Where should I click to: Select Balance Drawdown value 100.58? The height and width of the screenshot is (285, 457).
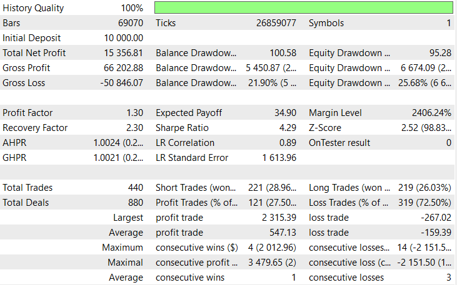coord(283,53)
